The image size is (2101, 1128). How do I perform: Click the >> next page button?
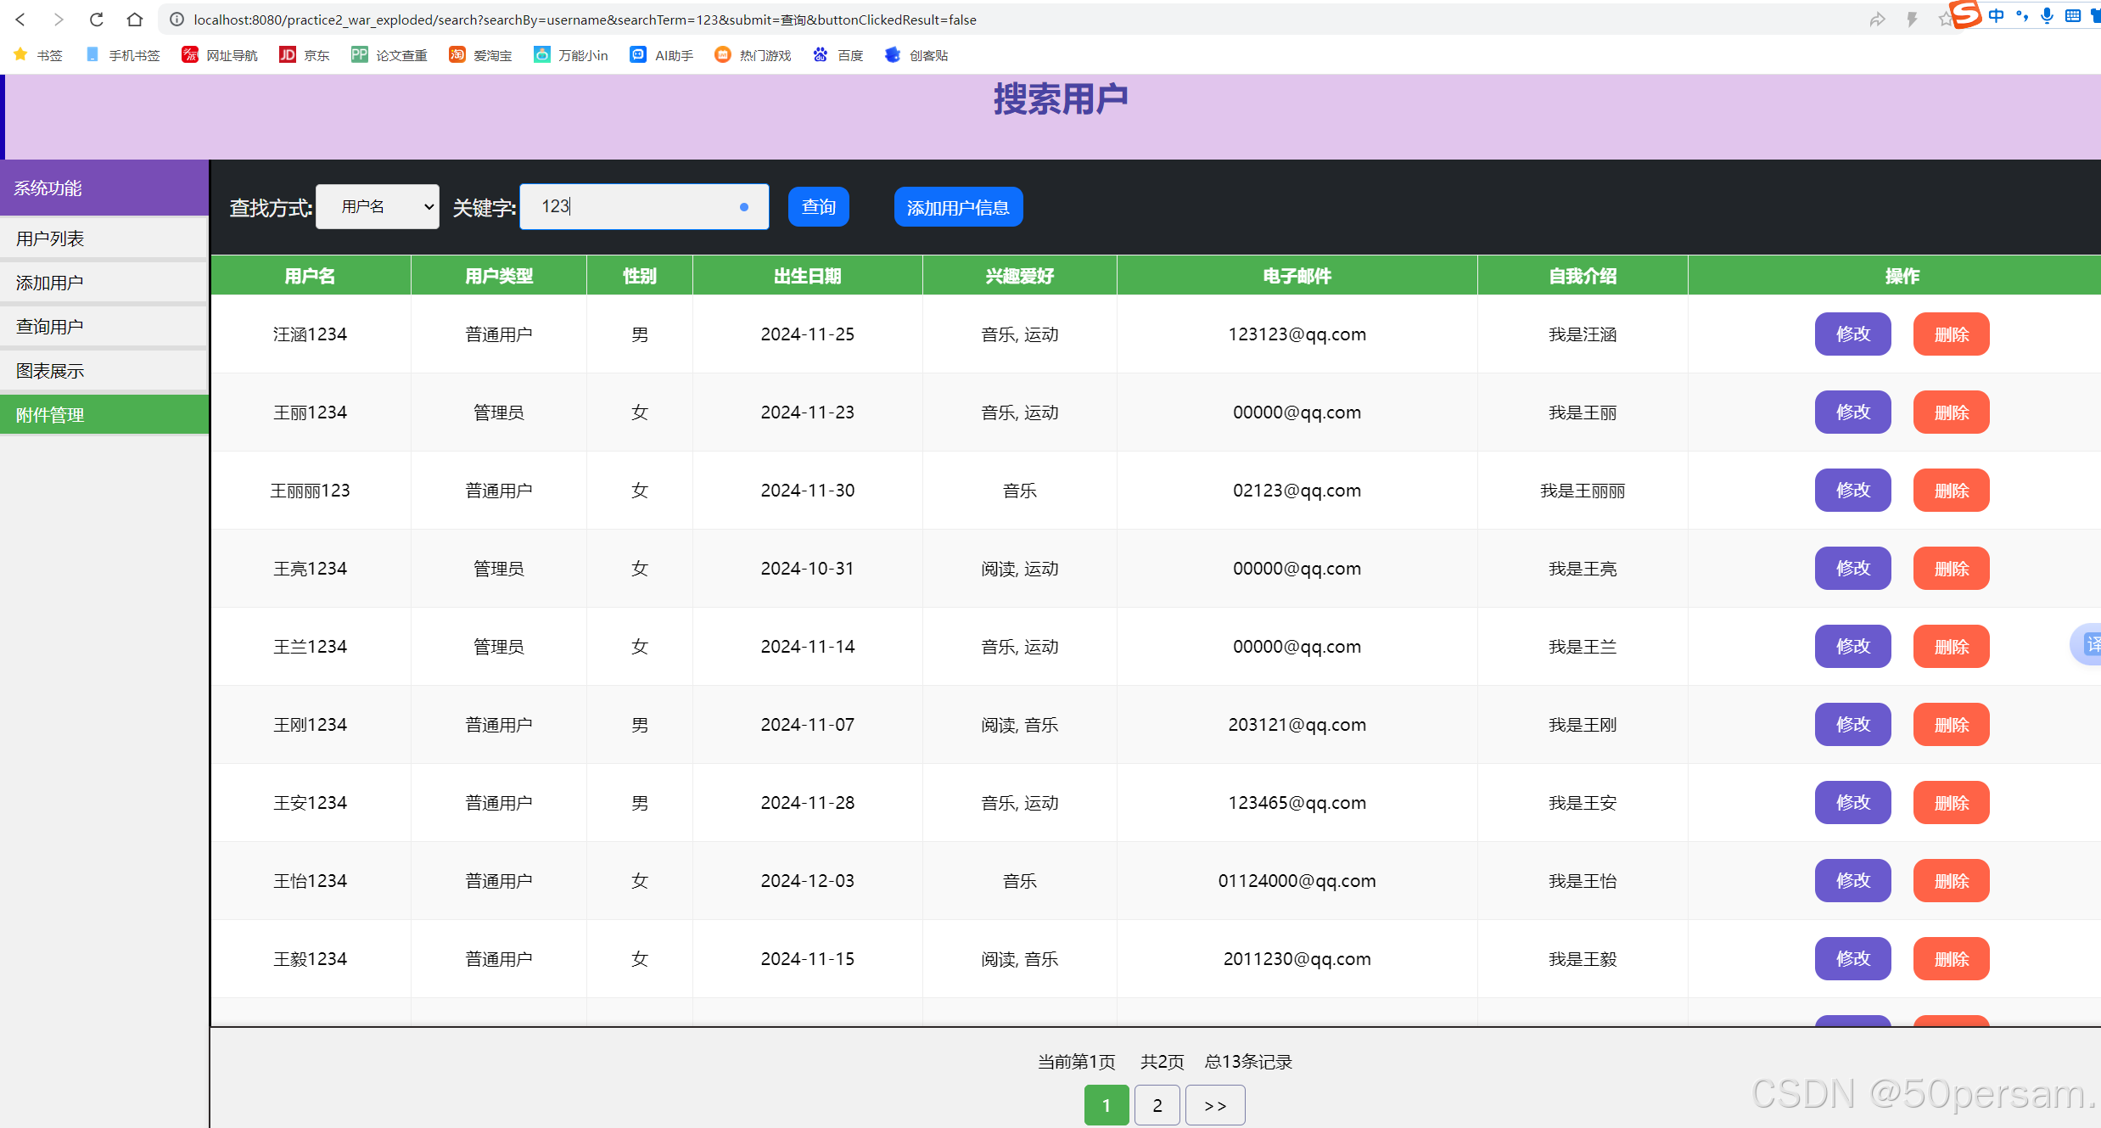click(1215, 1105)
